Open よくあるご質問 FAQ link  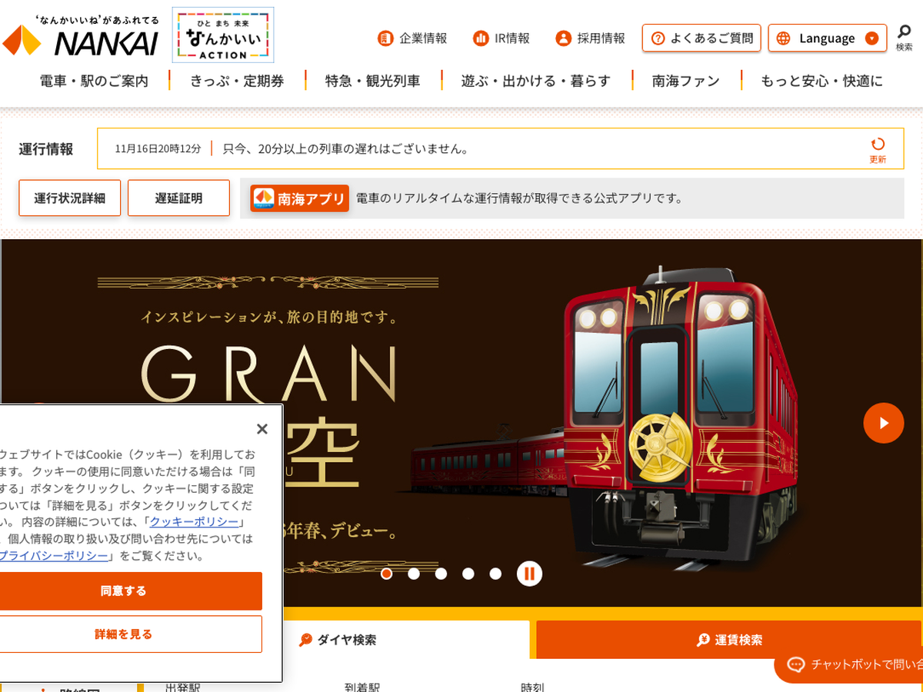click(701, 38)
